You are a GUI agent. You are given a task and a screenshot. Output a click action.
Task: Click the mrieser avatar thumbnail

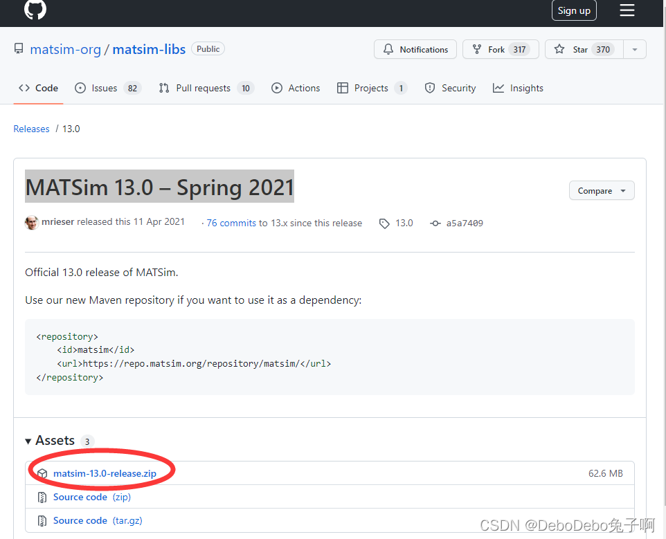(32, 222)
